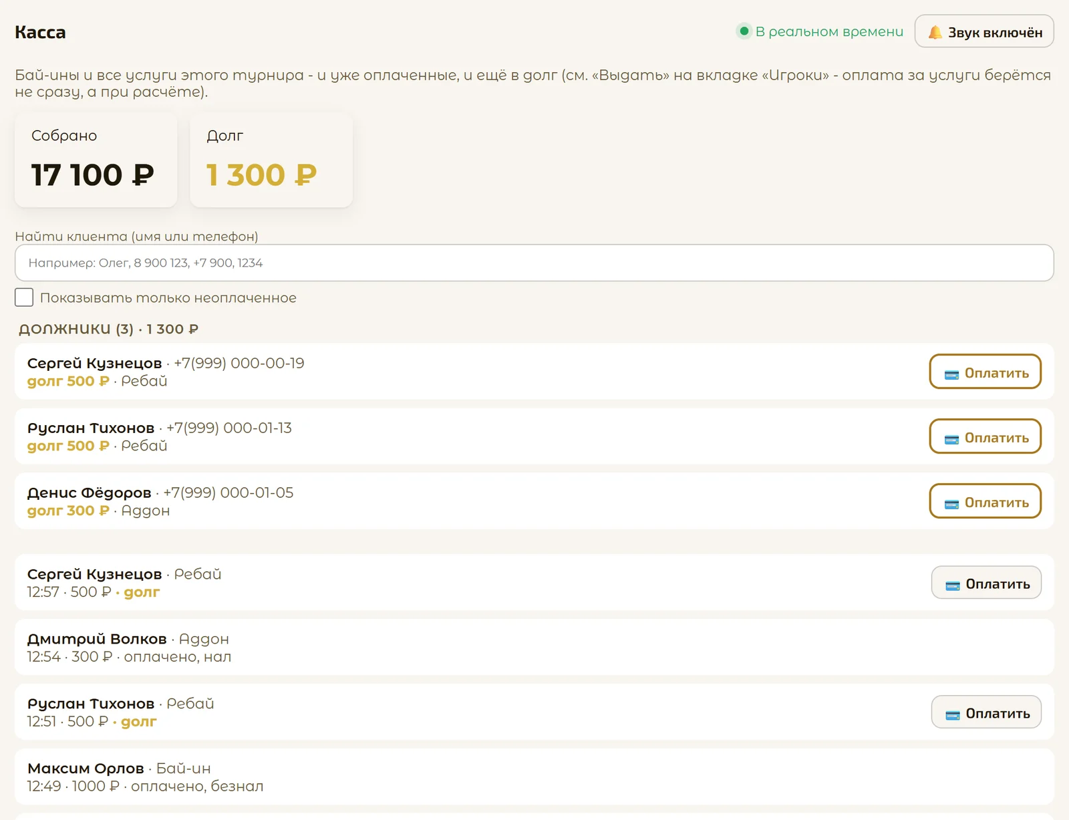Select phone number +7(999) 000-01-13
1069x820 pixels.
tap(229, 428)
